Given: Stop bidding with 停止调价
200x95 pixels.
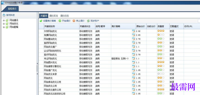Looking at the screenshot, I should pyautogui.click(x=79, y=21).
